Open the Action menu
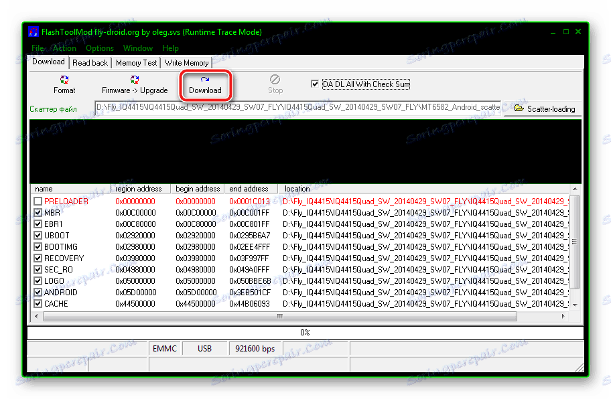The height and width of the screenshot is (399, 611). [x=64, y=48]
